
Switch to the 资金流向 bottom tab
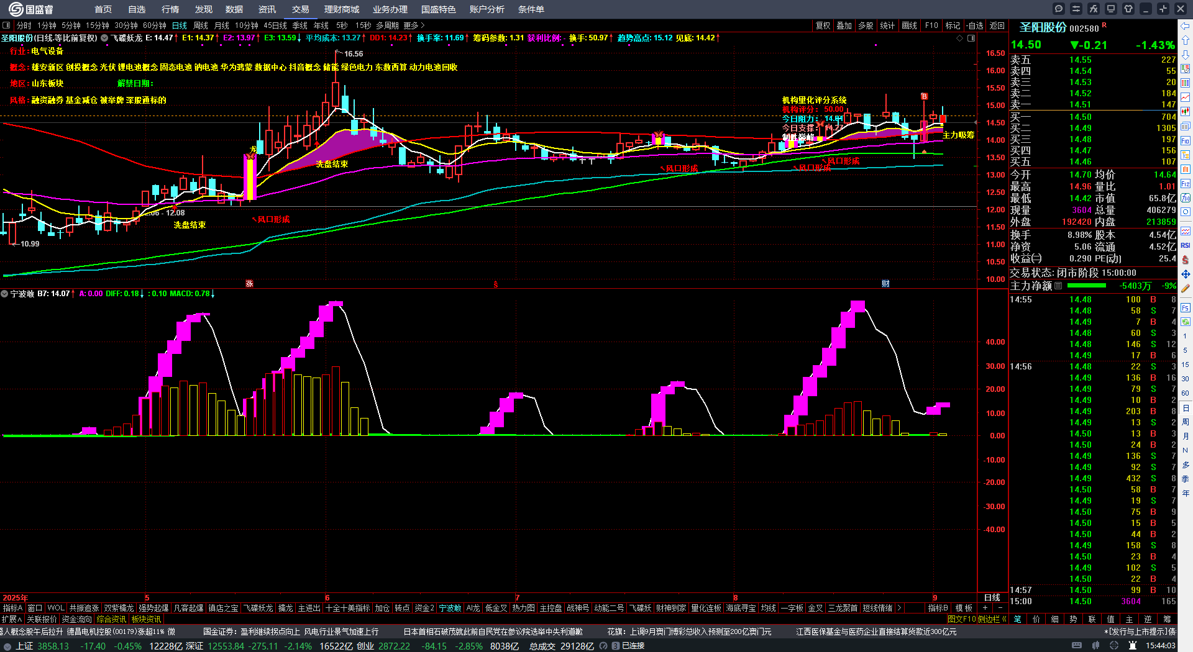click(76, 619)
